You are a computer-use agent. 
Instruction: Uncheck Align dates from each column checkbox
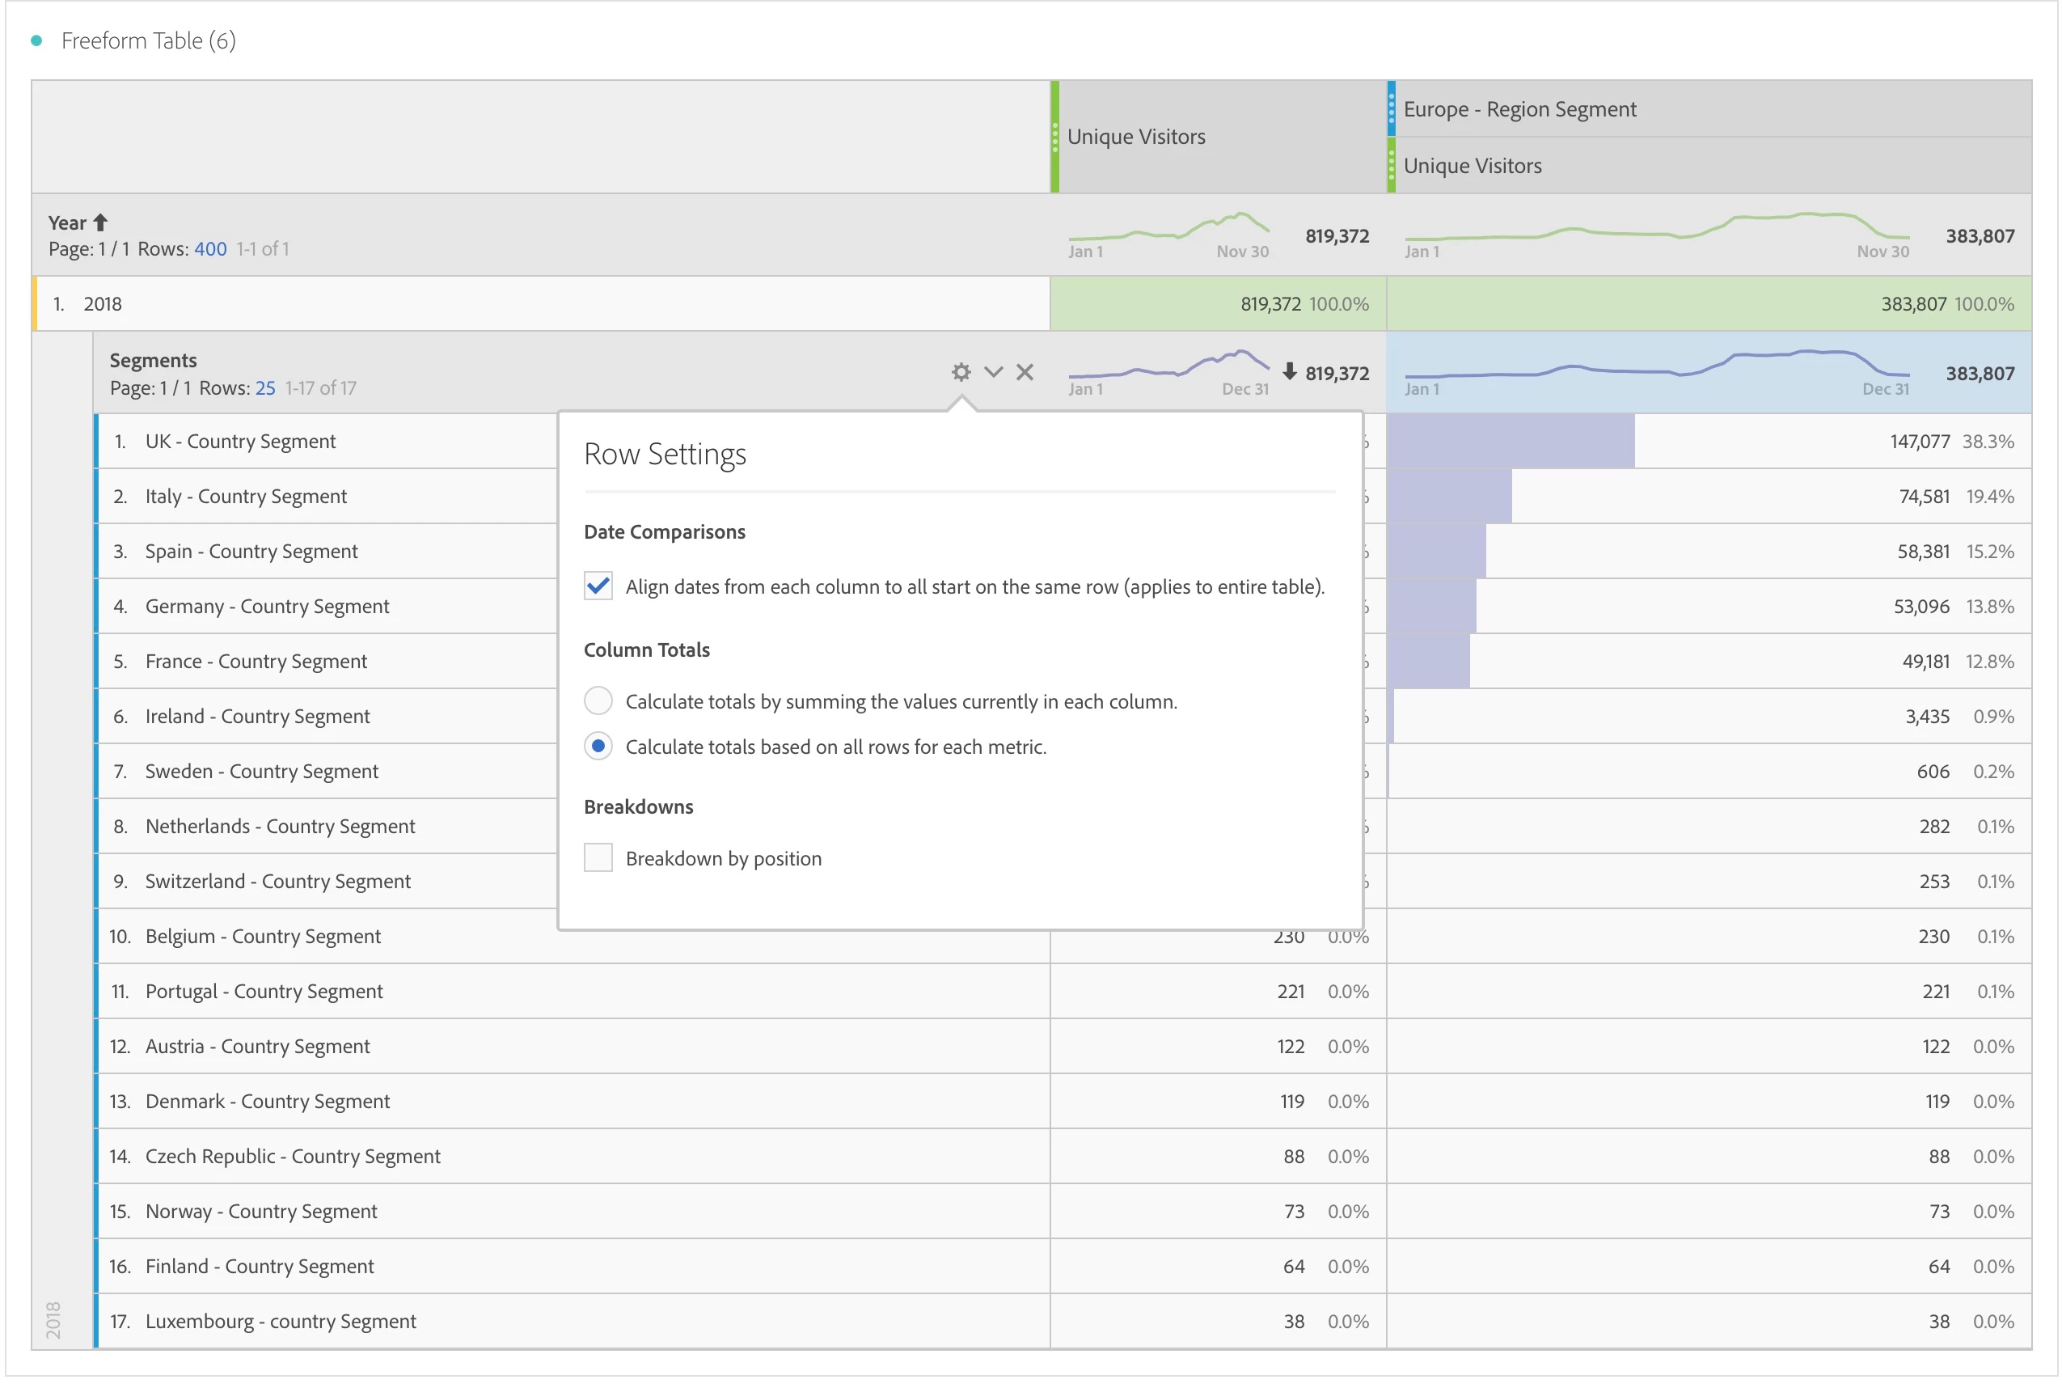(x=598, y=586)
